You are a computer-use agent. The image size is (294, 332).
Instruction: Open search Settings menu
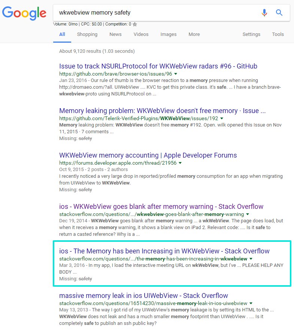(251, 34)
